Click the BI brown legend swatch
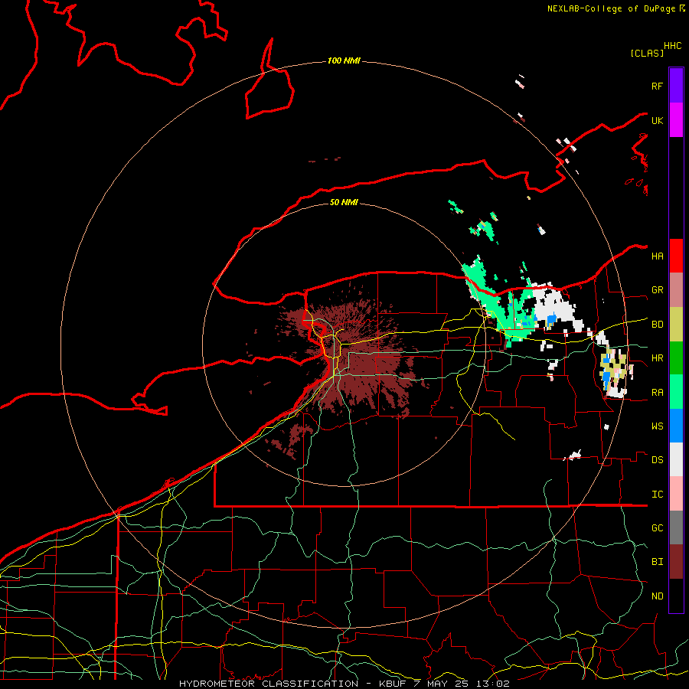This screenshot has width=689, height=689. pos(676,562)
